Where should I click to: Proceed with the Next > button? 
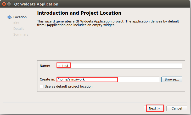point(154,108)
